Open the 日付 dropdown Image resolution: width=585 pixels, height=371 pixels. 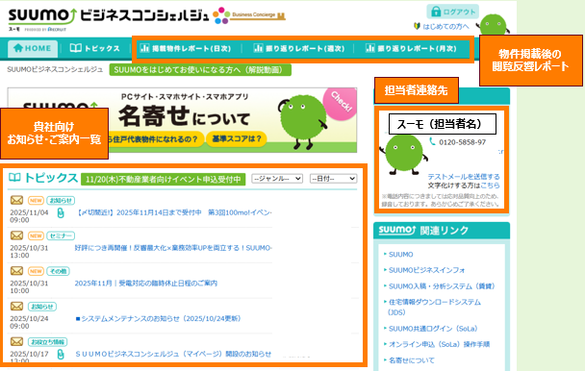[333, 179]
